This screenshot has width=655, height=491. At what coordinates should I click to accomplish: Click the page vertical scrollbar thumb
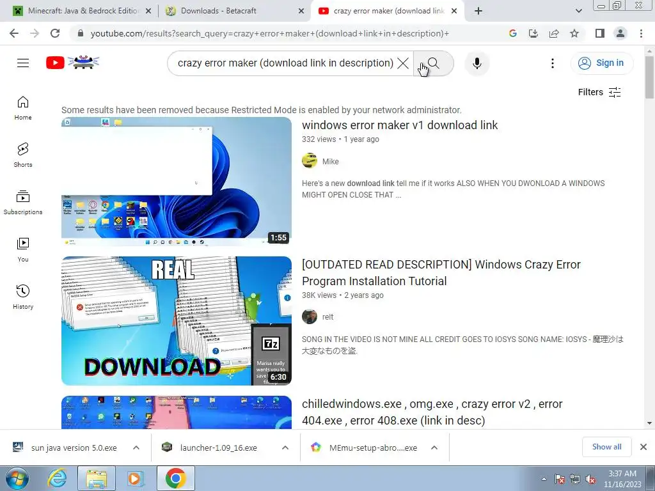[x=649, y=77]
